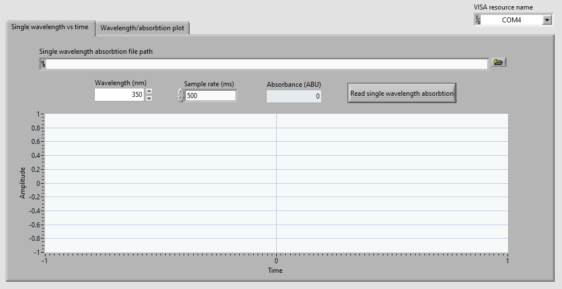Select the Single wavelength vs time tab
Screen dimensions: 562x289
click(x=50, y=27)
